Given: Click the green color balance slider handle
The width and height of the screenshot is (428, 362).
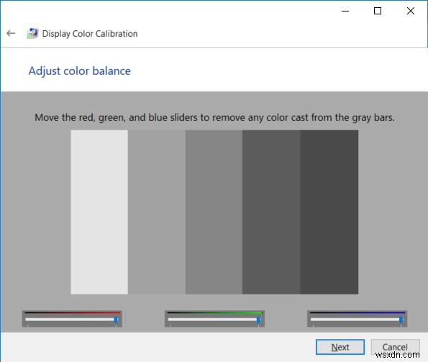Looking at the screenshot, I should pos(258,320).
